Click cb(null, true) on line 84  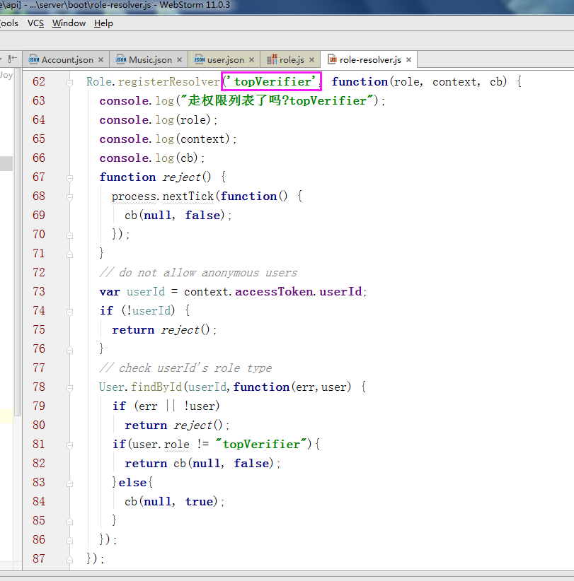[174, 502]
